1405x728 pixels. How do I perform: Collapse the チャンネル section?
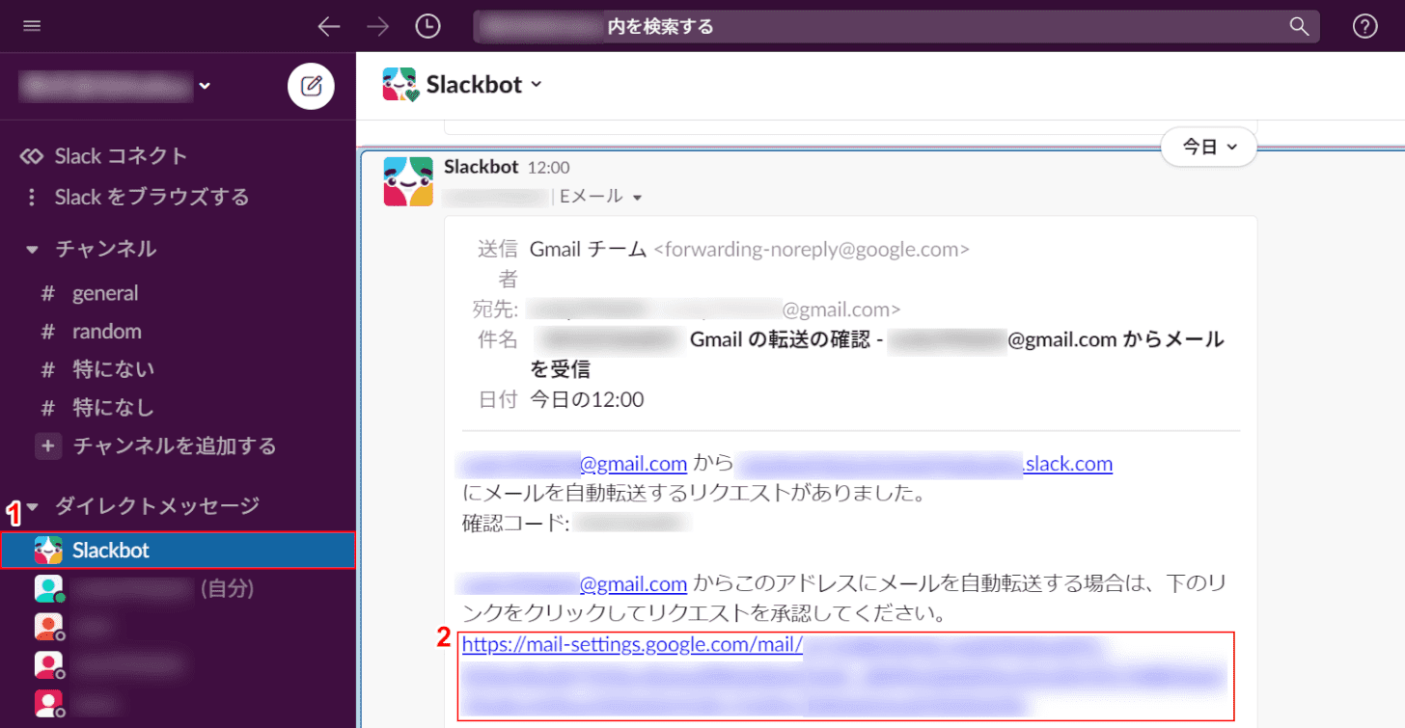pos(32,250)
